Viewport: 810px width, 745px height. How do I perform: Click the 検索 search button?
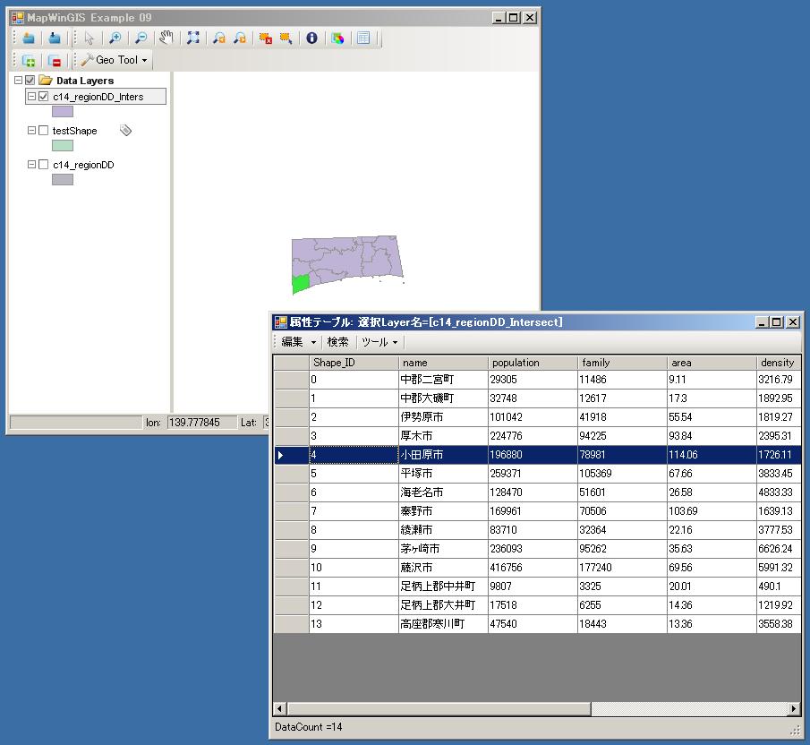coord(338,342)
